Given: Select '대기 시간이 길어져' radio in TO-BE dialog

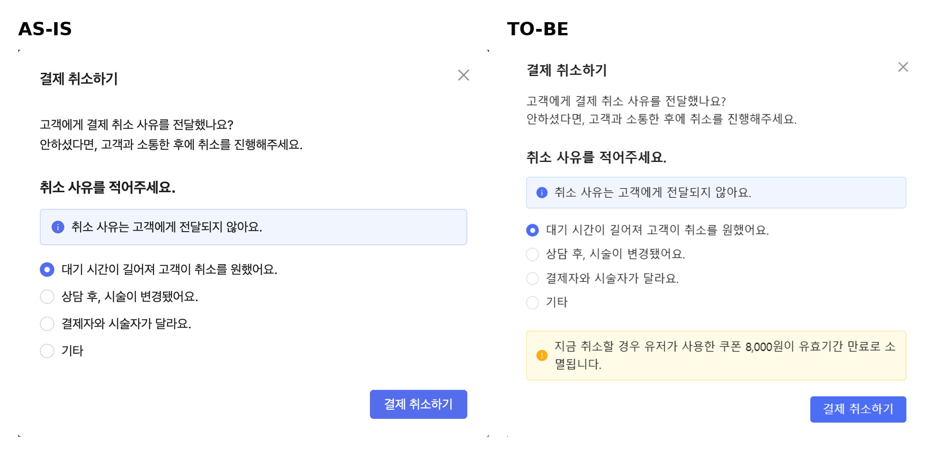Looking at the screenshot, I should pos(532,230).
